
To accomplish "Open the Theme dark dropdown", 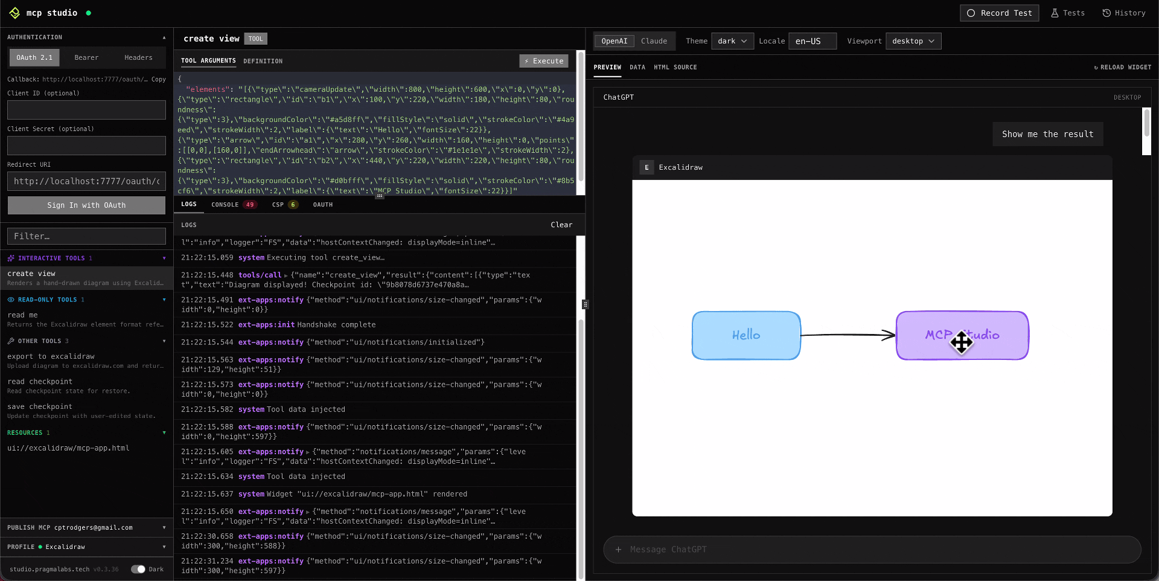I will click(732, 41).
